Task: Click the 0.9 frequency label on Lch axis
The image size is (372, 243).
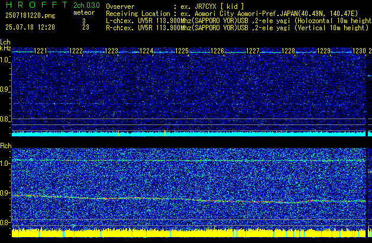Action: click(5, 89)
